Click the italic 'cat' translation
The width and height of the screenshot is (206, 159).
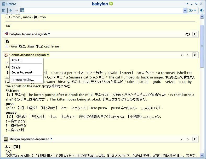pos(8,26)
